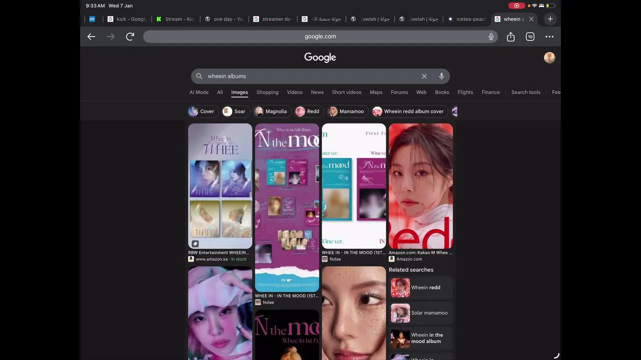641x360 pixels.
Task: Switch to the streamer Google tab
Action: [x=272, y=19]
